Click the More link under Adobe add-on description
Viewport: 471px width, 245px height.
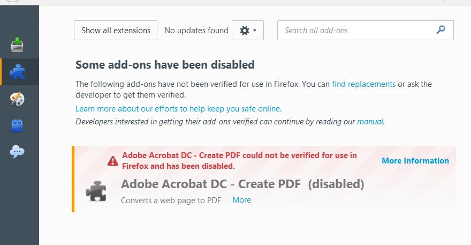[x=241, y=200]
